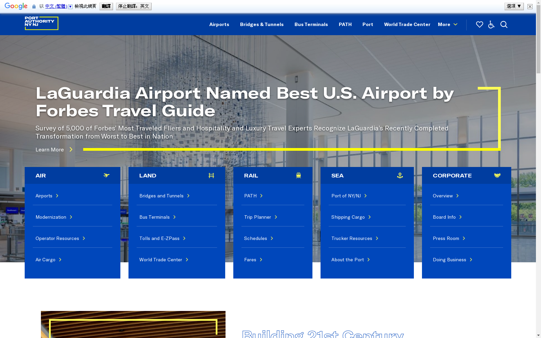Click the Port Authority NY NJ logo

pos(41,23)
